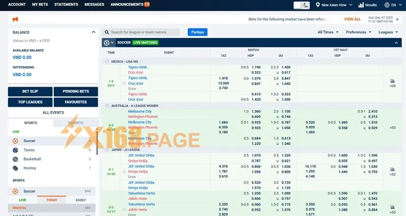406x216 pixels.
Task: Click the megaphone announcement icon
Action: (x=15, y=19)
